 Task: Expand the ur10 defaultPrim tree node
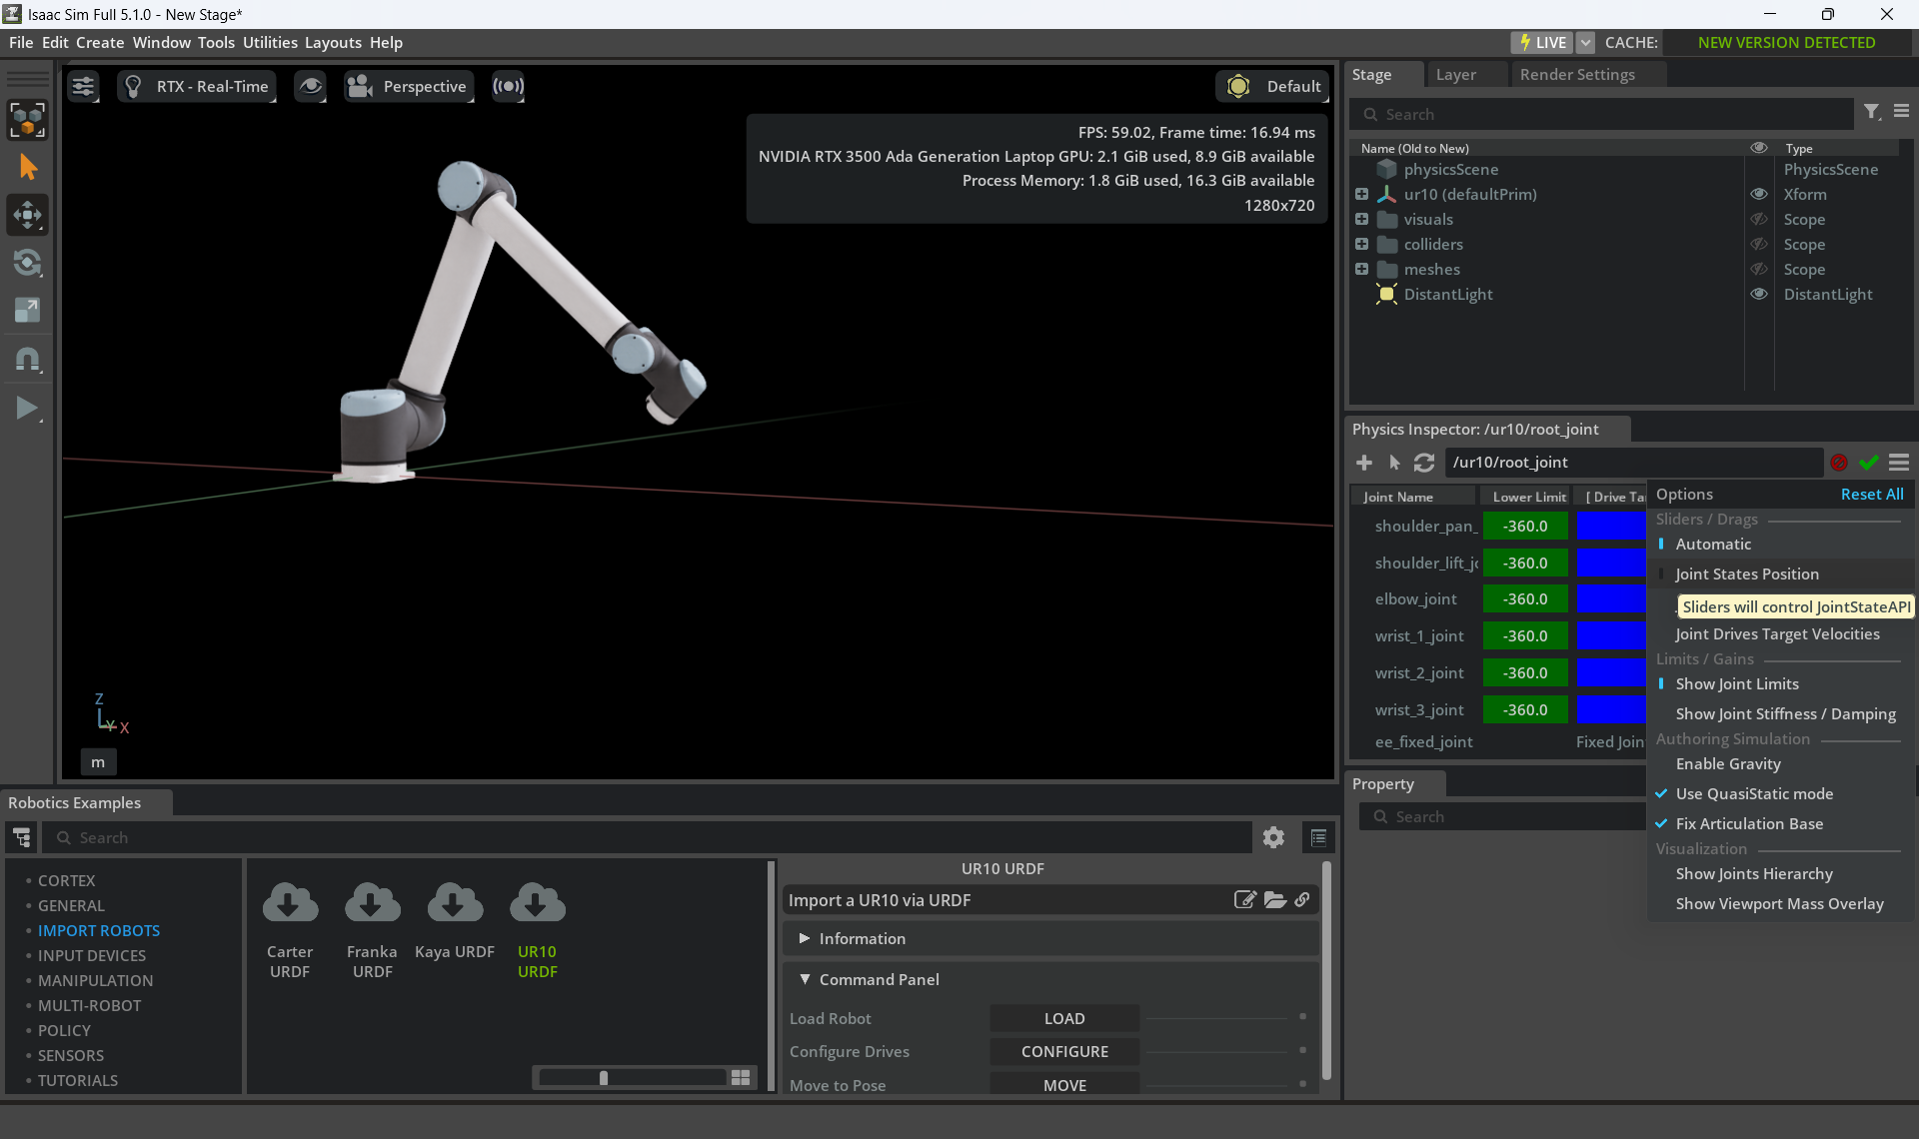coord(1361,195)
